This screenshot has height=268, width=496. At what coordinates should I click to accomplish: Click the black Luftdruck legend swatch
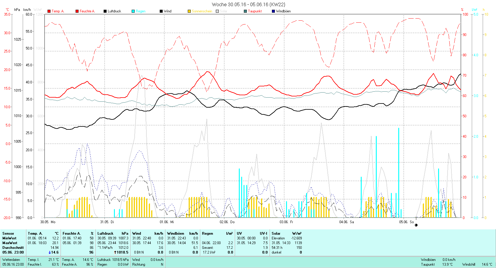pos(105,11)
